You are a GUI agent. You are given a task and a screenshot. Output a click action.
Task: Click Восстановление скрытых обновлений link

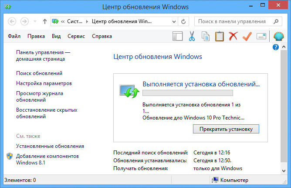point(47,113)
